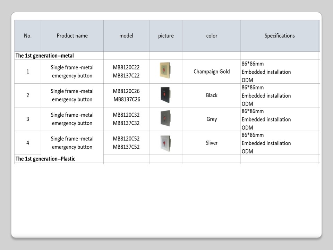
Task: Click the Champaign Gold emergency button picture
Action: (165, 70)
